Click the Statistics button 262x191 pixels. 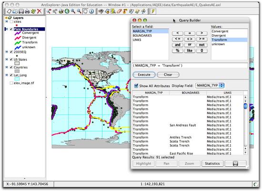coord(212,163)
